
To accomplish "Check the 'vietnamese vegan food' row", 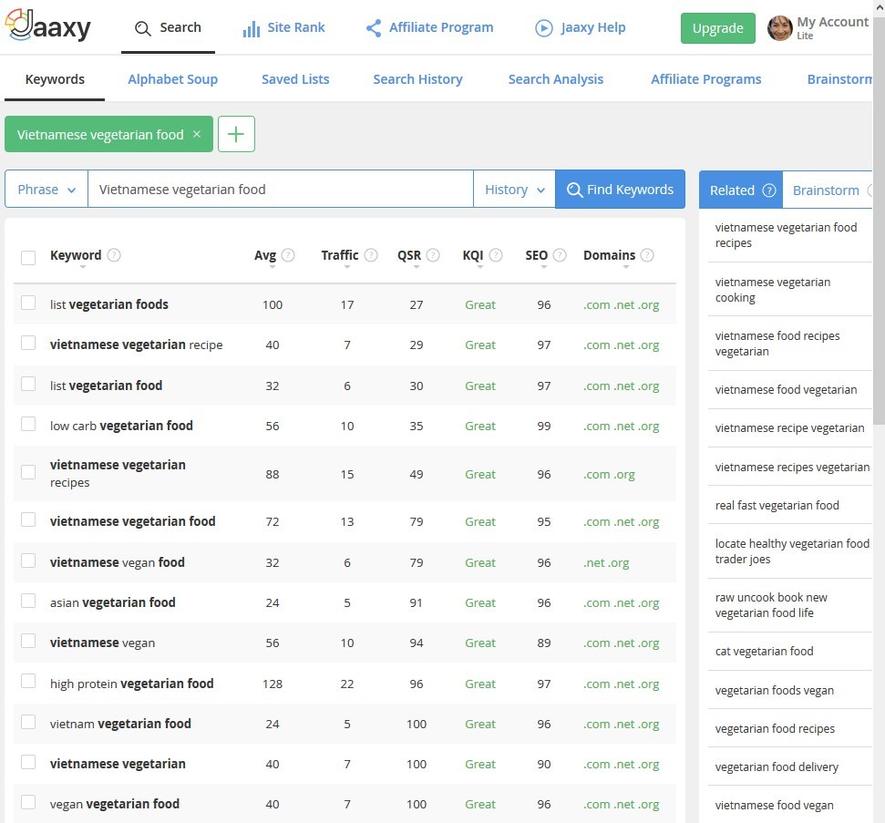I will [x=28, y=561].
